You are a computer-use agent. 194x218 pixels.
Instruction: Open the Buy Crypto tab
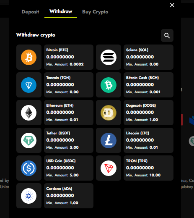click(95, 12)
